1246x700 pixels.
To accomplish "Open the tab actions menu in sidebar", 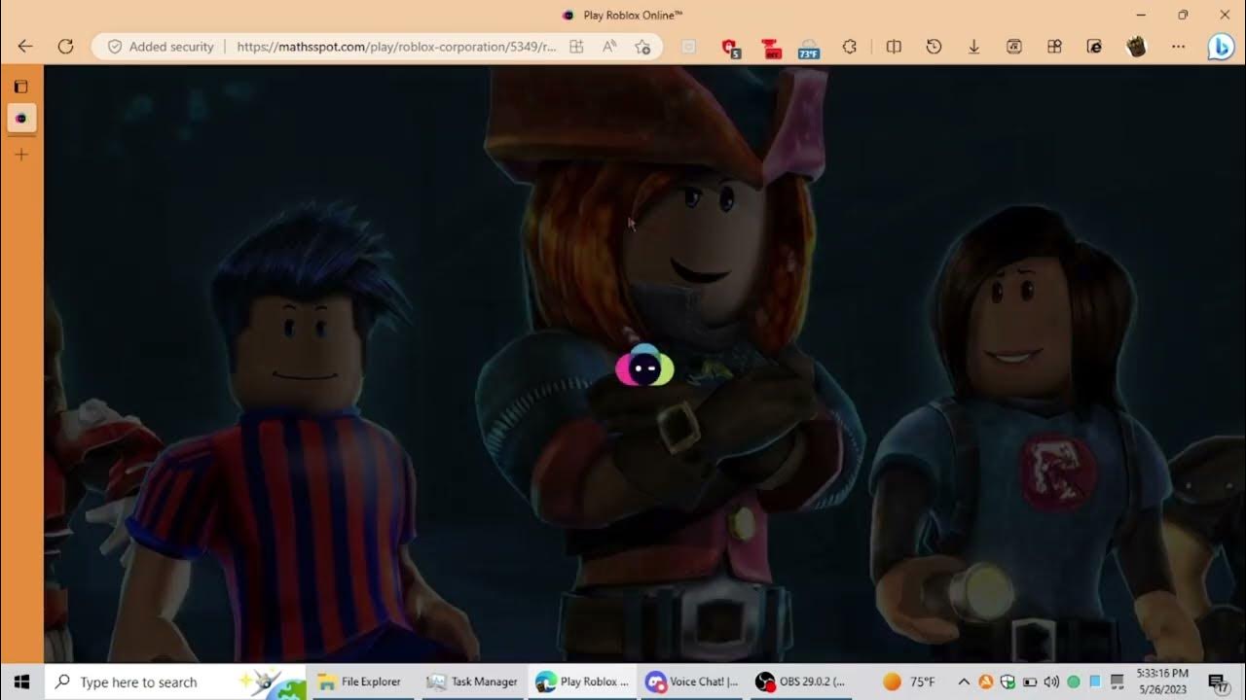I will click(21, 87).
